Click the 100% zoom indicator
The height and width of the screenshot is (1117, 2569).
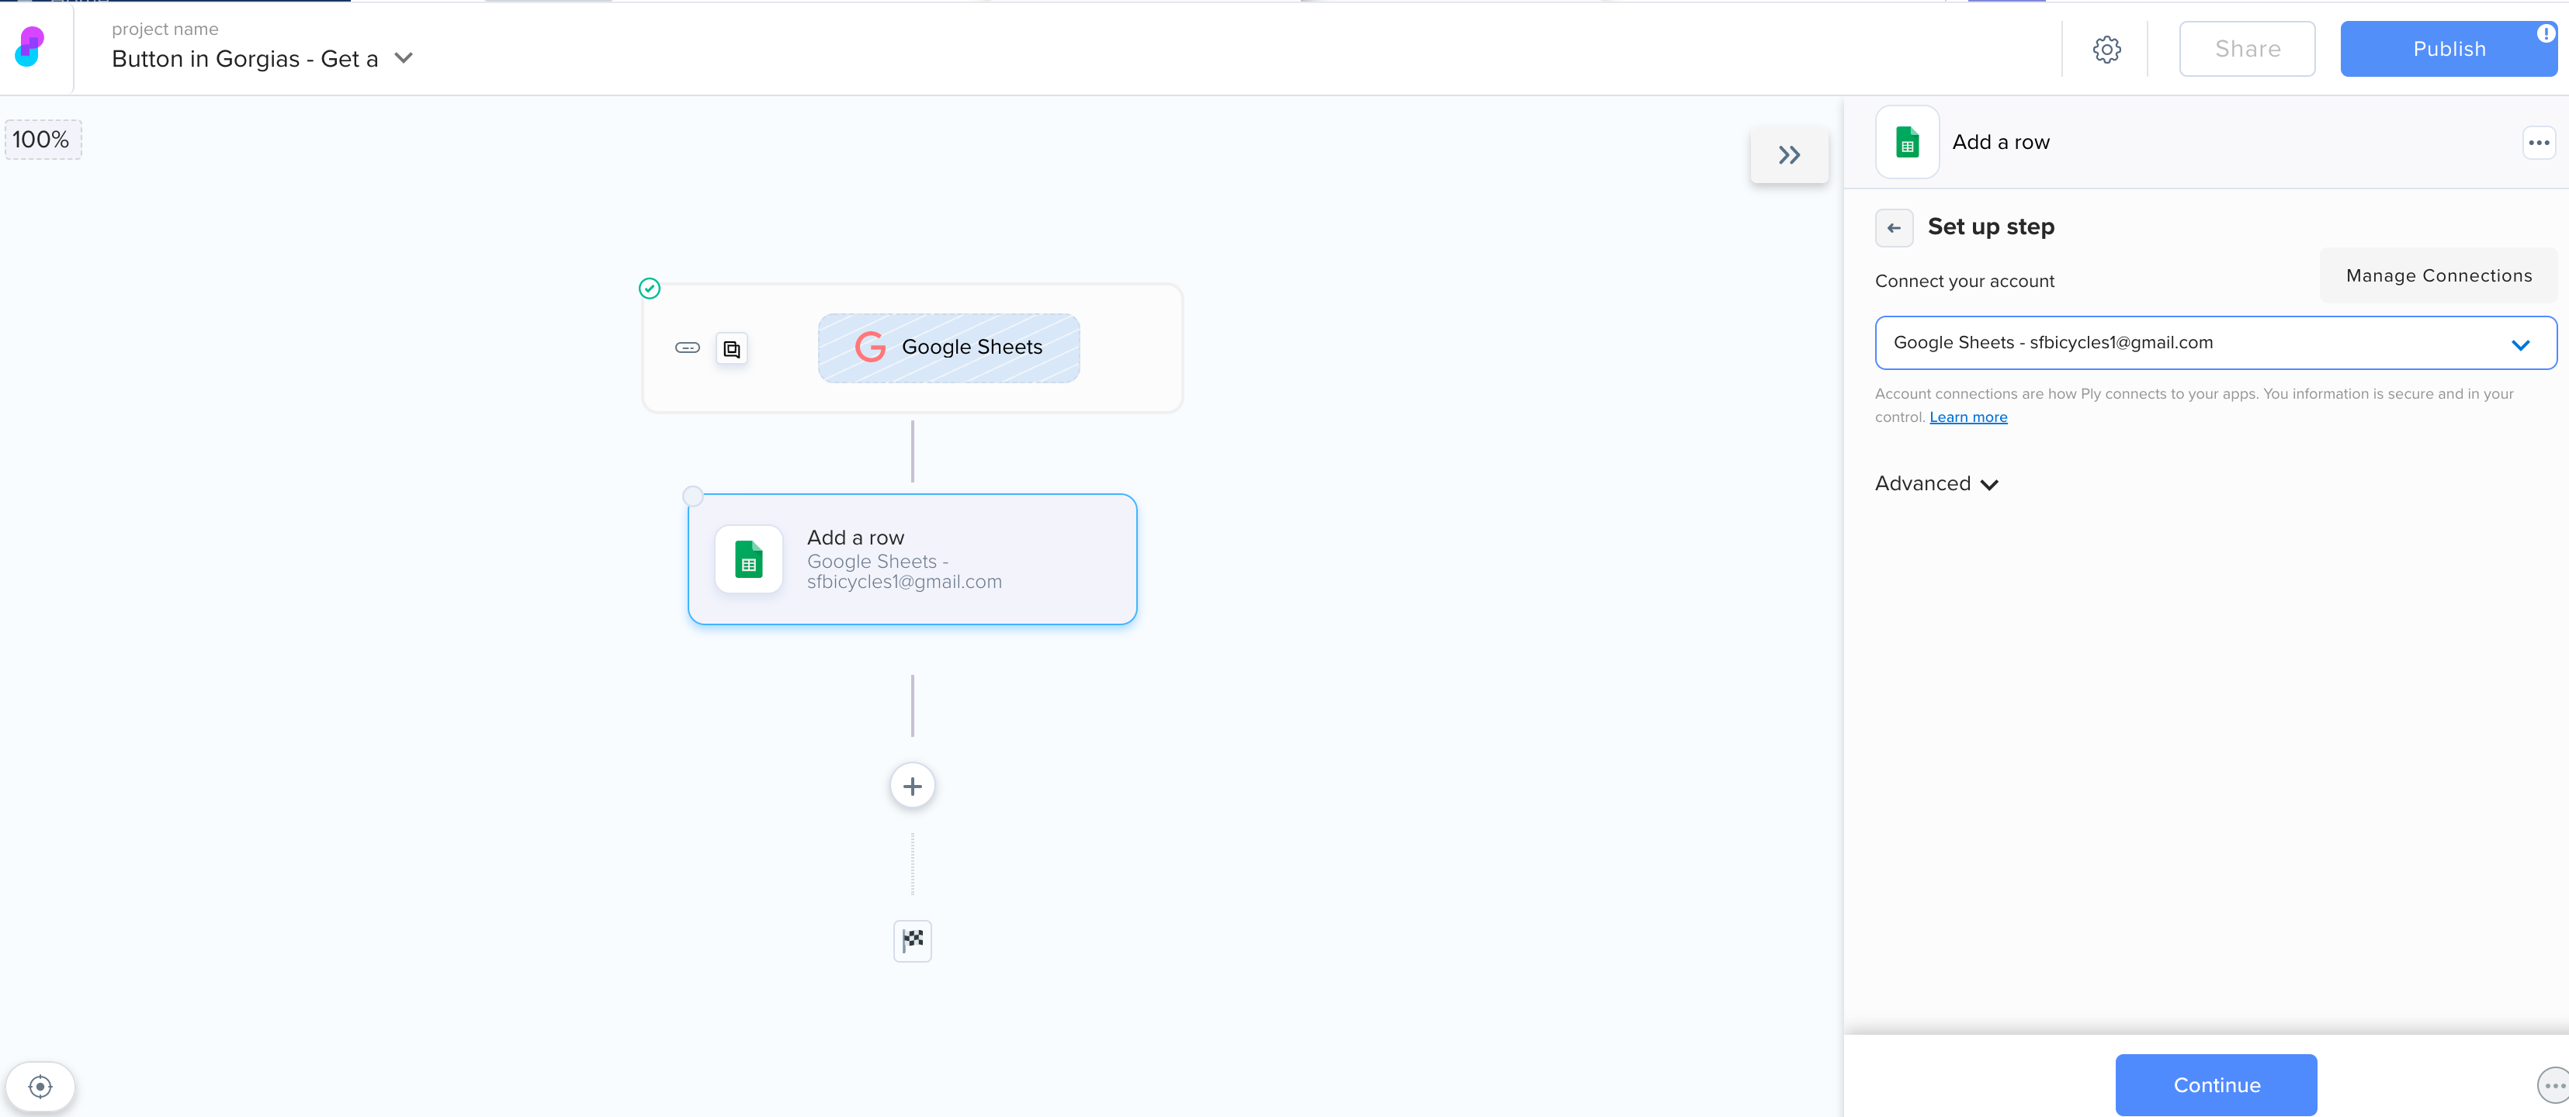[x=42, y=140]
